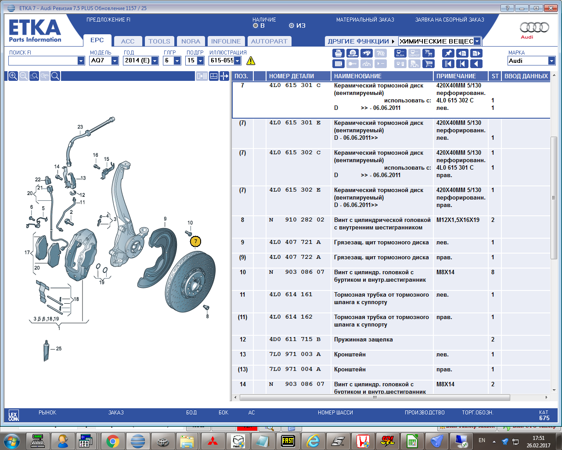562x450 pixels.
Task: Click the ПОИСК FI search input field
Action: point(43,61)
